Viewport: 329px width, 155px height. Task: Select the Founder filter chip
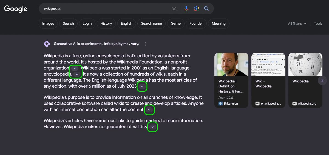[196, 24]
